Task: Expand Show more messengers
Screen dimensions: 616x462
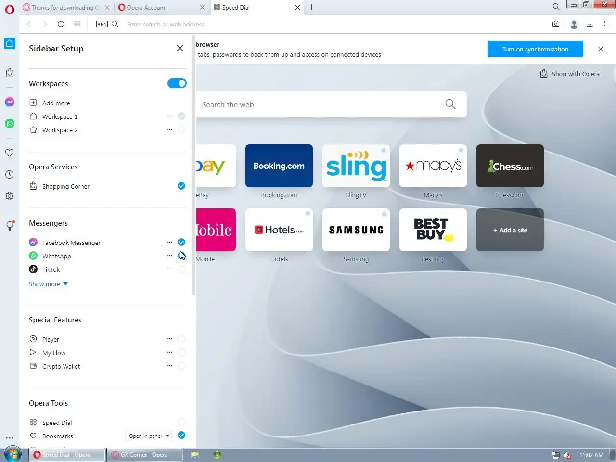Action: point(48,284)
